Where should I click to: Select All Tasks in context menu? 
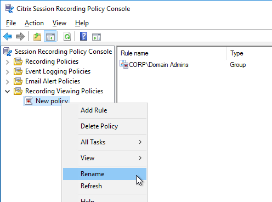click(105, 142)
